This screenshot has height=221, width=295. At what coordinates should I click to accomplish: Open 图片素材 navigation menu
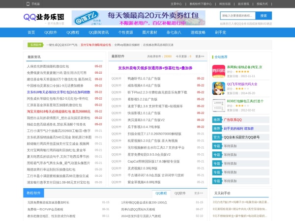149,32
